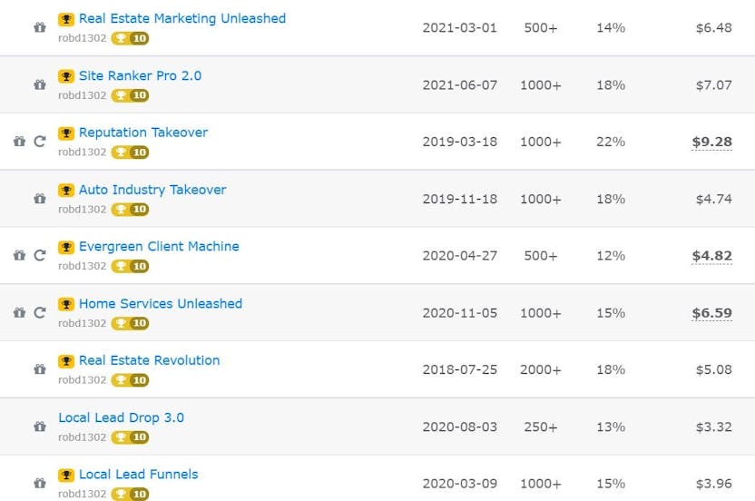View Home Services Unleashed product
Viewport: 755px width, 501px height.
(x=161, y=303)
